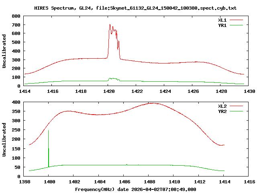This screenshot has width=257, height=193.
Task: Click the HIRES Spectrum plot title
Action: coord(135,8)
